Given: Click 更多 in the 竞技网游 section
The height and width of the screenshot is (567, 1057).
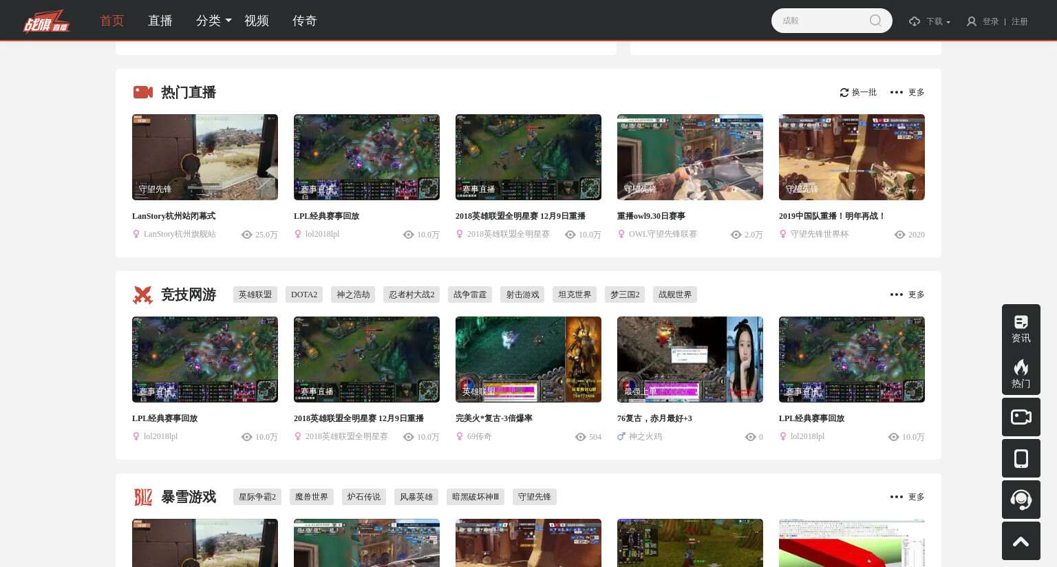Looking at the screenshot, I should click(x=917, y=295).
